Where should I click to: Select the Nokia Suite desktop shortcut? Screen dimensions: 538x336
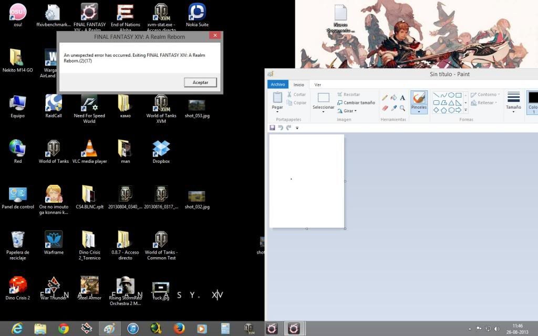[x=197, y=15]
